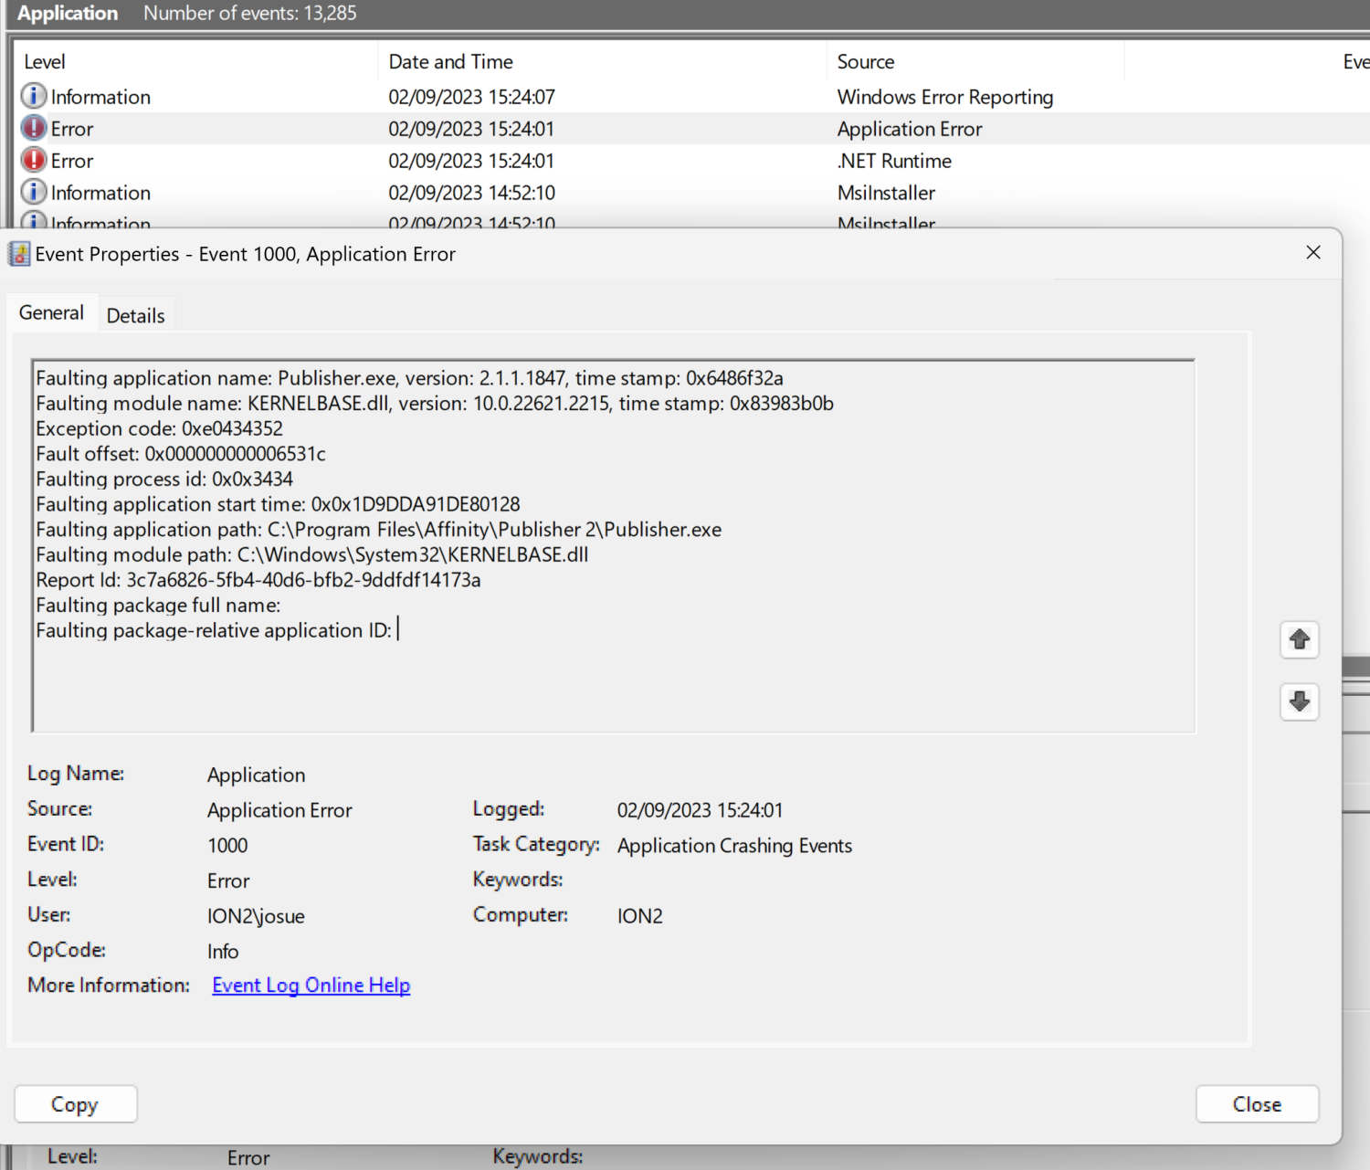Click the Information icon beside the first MsiInstaller event
Image resolution: width=1370 pixels, height=1170 pixels.
click(33, 192)
